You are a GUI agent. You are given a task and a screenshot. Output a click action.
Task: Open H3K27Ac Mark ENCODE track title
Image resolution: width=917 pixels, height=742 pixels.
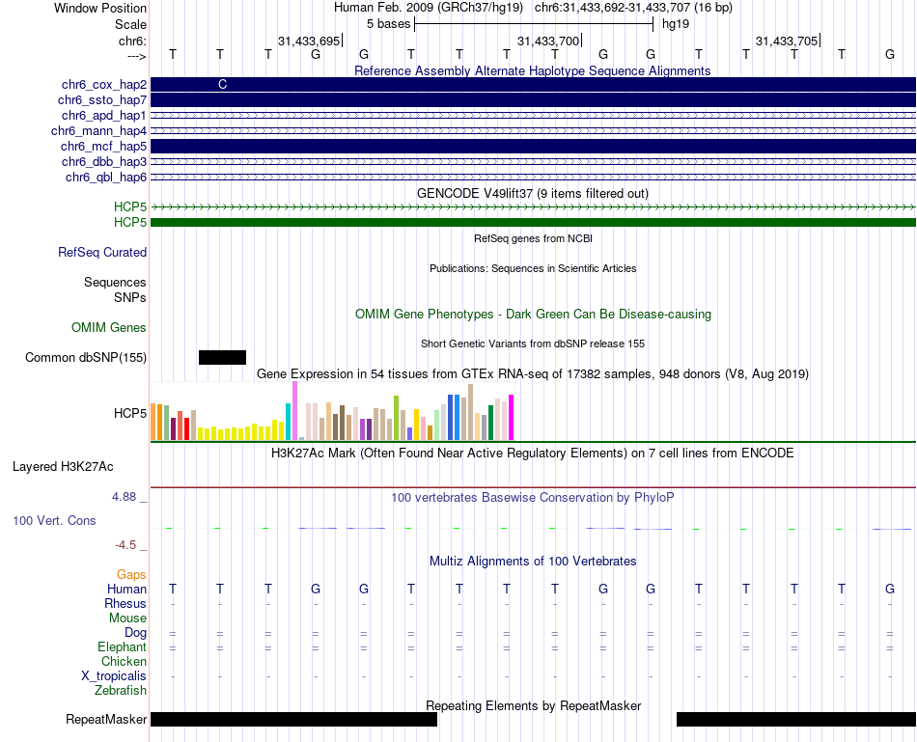pyautogui.click(x=533, y=453)
